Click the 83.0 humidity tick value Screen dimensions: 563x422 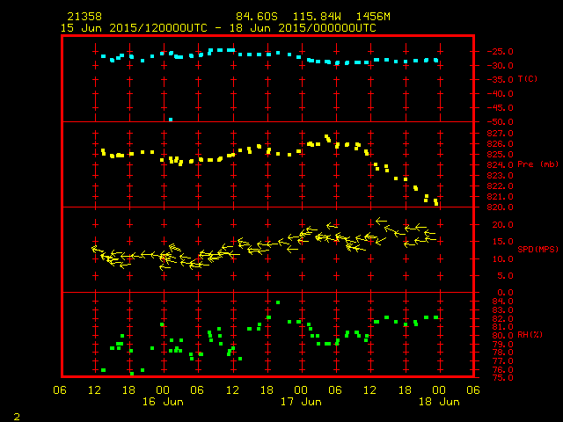tap(502, 310)
